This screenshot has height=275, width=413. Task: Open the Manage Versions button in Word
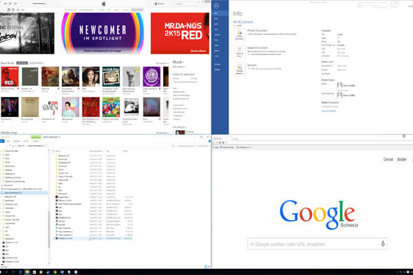pyautogui.click(x=240, y=69)
